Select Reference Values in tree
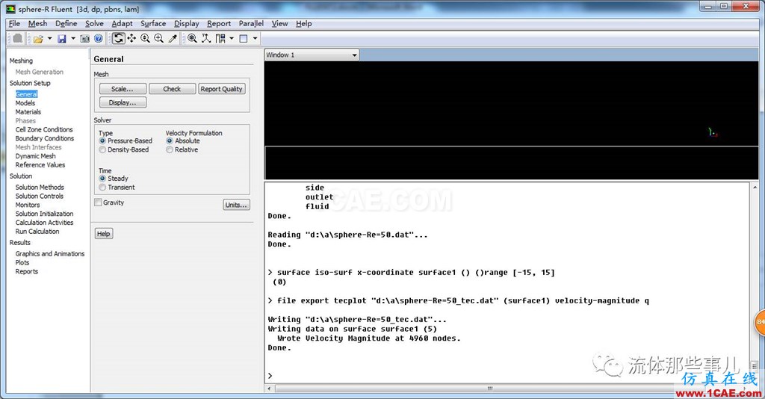 tap(40, 165)
